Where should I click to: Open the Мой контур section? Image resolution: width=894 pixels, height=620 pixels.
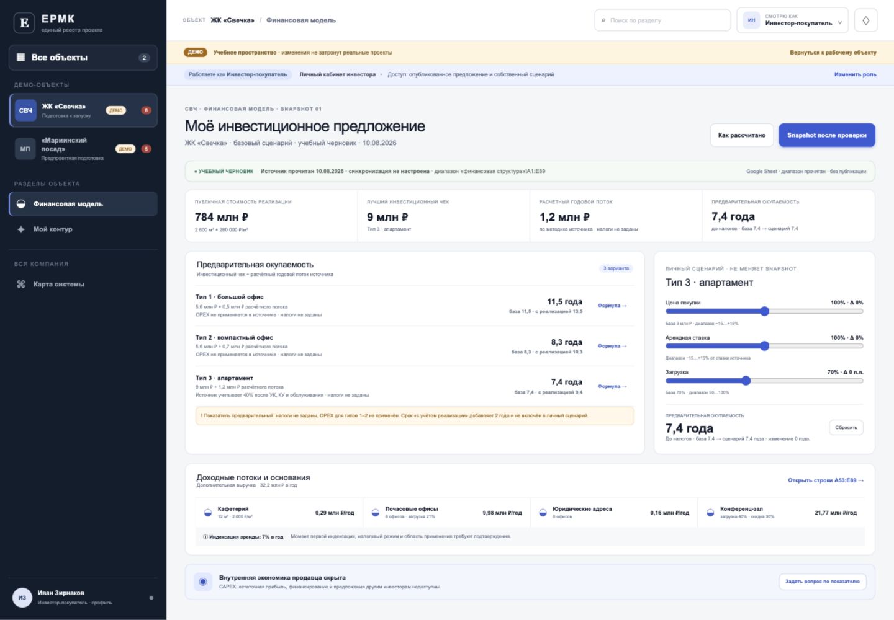pyautogui.click(x=83, y=229)
